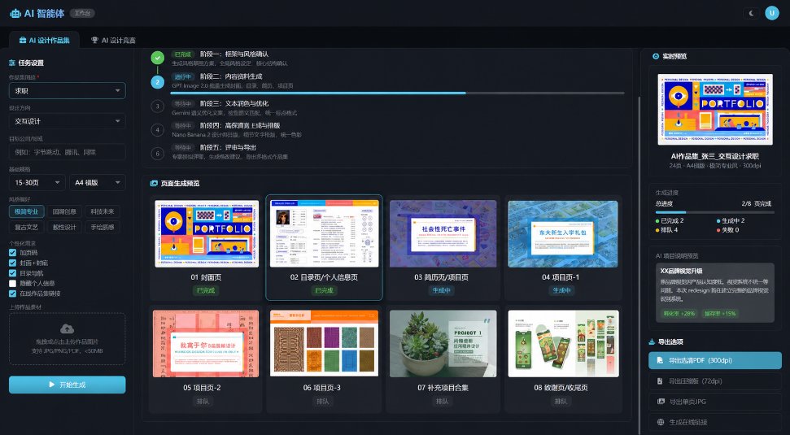Click the trophy icon in AI设计竞赛 tab
Viewport: 790px width, 435px height.
click(94, 41)
